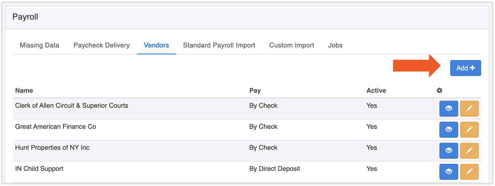Switch to the Jobs tab
This screenshot has height=186, width=495.
click(x=335, y=45)
